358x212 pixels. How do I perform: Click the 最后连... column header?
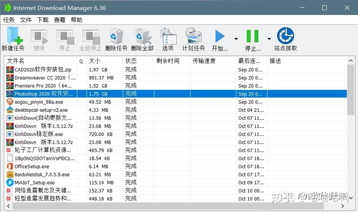coord(251,61)
